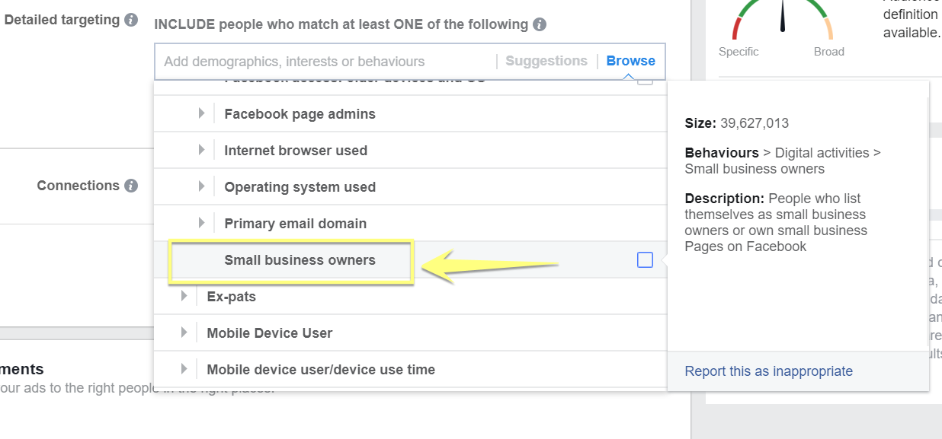Select the Mobile Device User label
Screen dimensions: 942x439
(x=270, y=333)
